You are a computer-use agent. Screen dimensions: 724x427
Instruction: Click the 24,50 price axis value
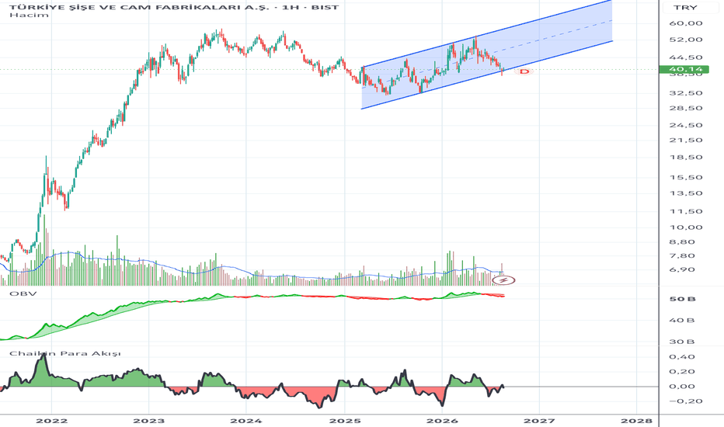686,125
